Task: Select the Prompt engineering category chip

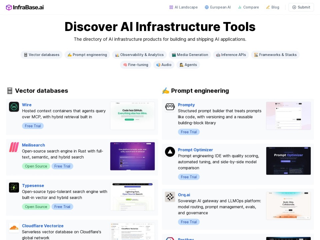Action: coord(87,55)
